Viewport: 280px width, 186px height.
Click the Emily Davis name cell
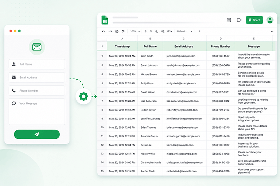(x=150, y=83)
